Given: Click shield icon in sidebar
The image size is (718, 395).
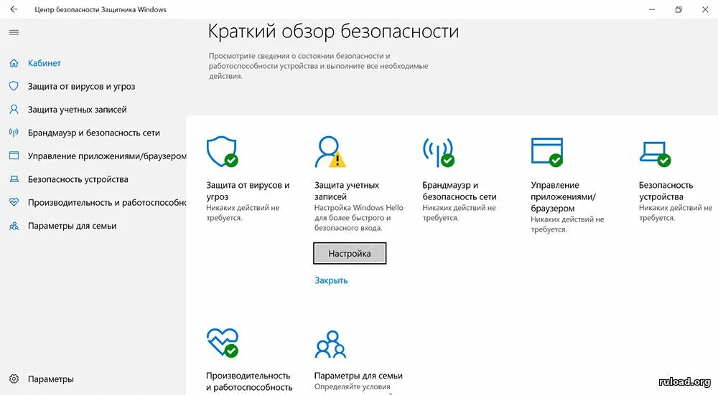Looking at the screenshot, I should pyautogui.click(x=14, y=86).
